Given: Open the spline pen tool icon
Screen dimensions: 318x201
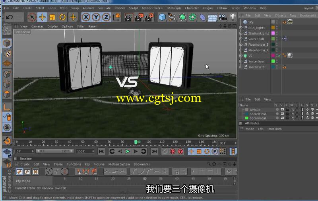Looking at the screenshot, I should (172, 17).
